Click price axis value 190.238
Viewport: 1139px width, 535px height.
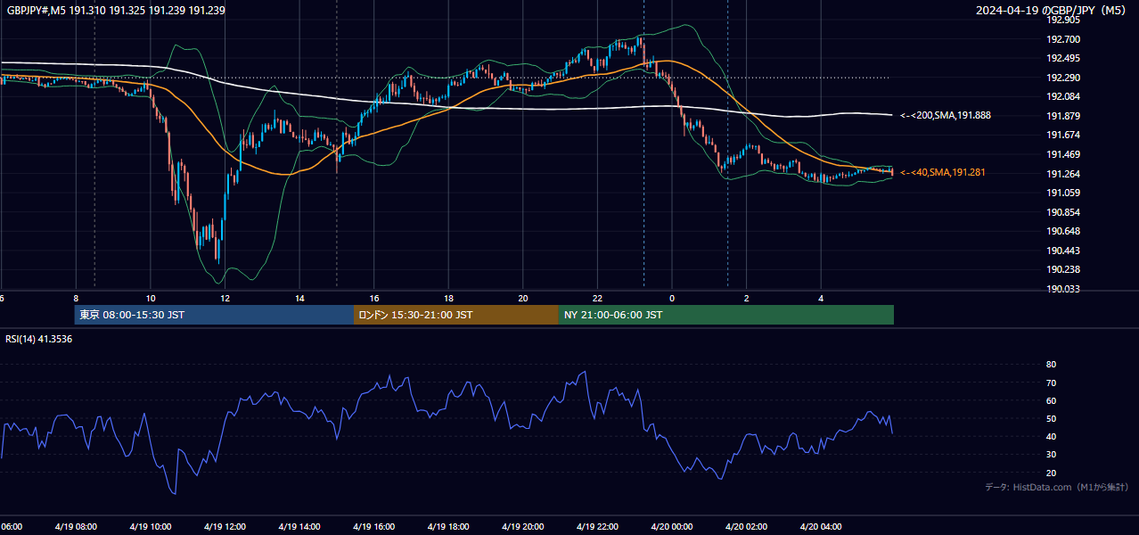(1063, 269)
